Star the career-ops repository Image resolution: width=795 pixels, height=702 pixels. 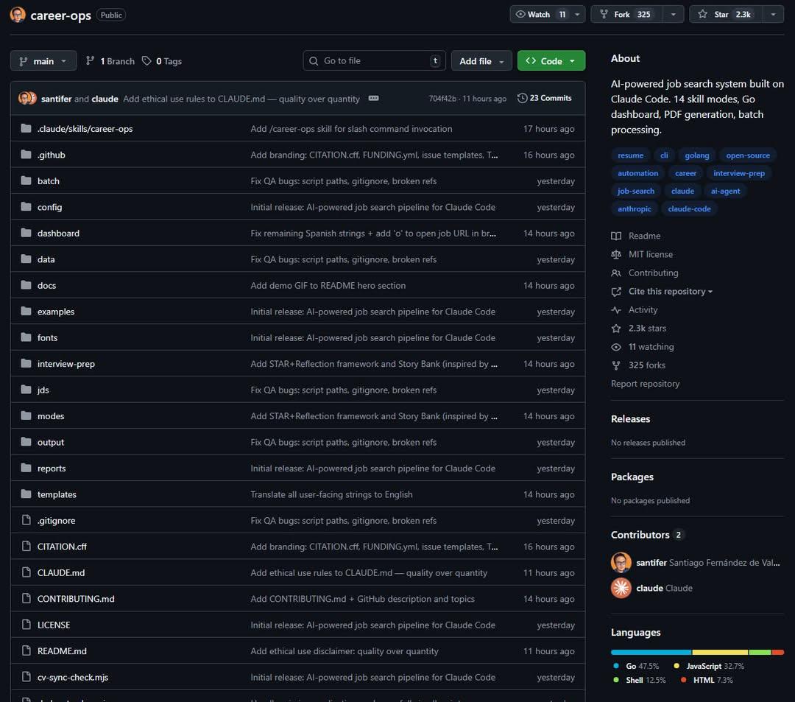726,14
